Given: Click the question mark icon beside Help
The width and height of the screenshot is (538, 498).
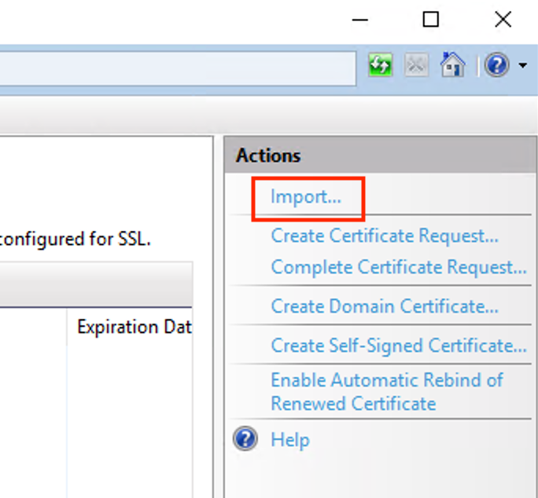Looking at the screenshot, I should coord(245,438).
